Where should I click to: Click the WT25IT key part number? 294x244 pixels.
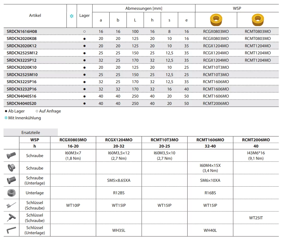tap(256, 218)
